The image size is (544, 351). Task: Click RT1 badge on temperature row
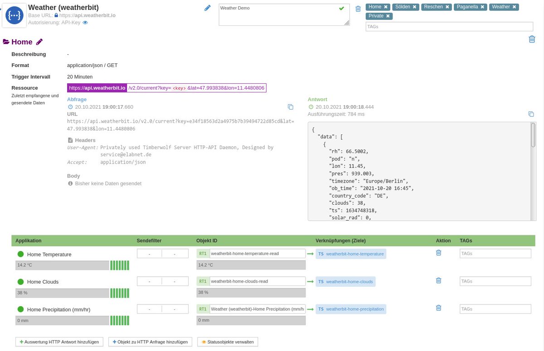click(x=203, y=254)
